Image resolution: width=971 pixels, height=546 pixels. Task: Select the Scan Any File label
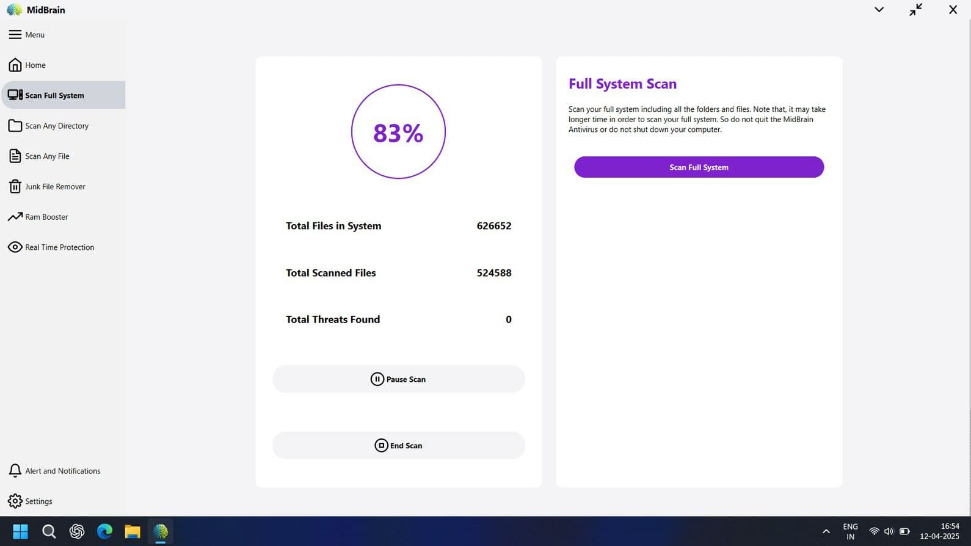pyautogui.click(x=47, y=156)
